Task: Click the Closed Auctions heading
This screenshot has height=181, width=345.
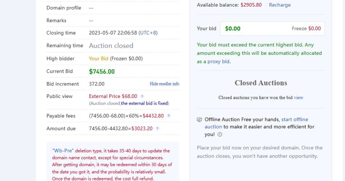Action: click(x=261, y=83)
